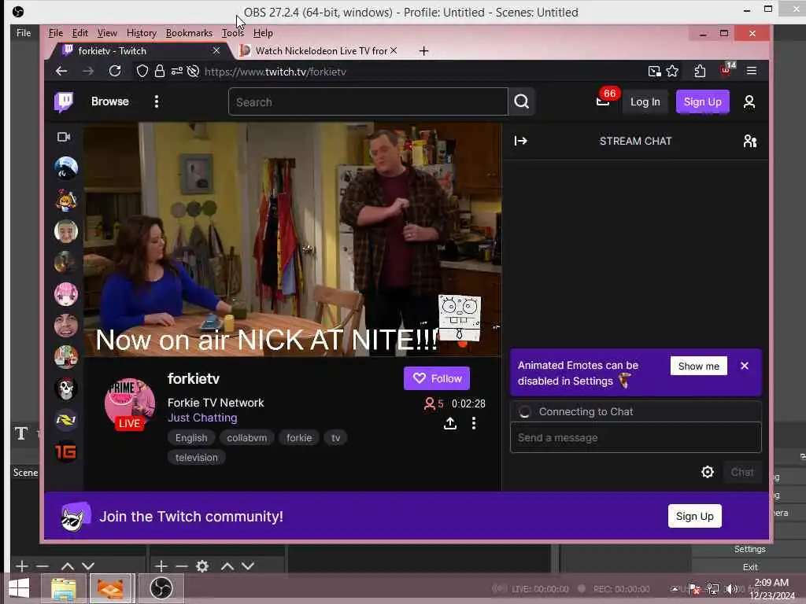Open File Explorer from the taskbar
The image size is (806, 604).
[63, 588]
